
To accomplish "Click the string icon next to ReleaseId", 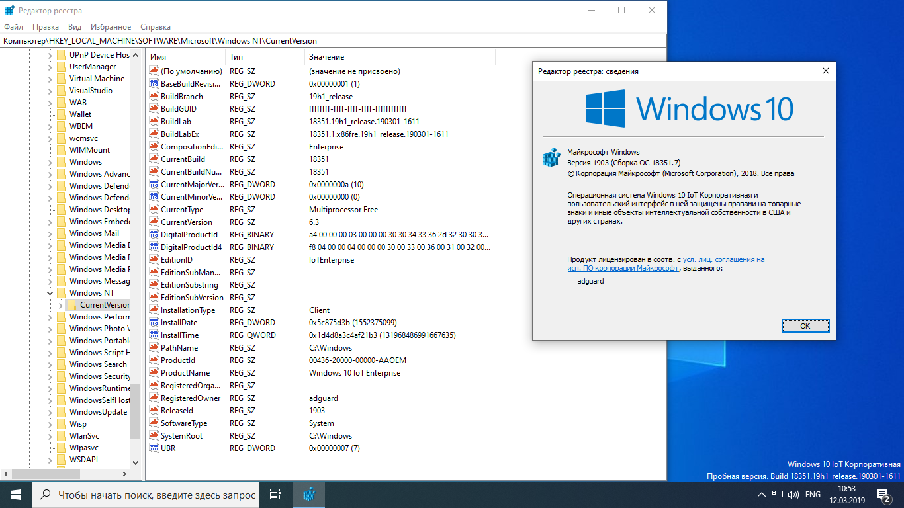I will (x=154, y=411).
